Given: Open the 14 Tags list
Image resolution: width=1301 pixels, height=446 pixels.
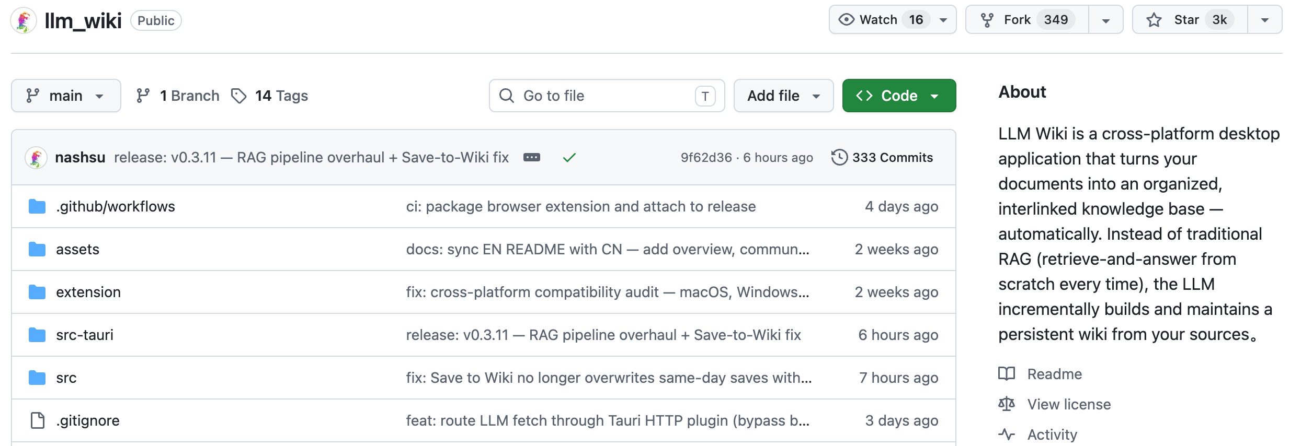Looking at the screenshot, I should [x=270, y=96].
